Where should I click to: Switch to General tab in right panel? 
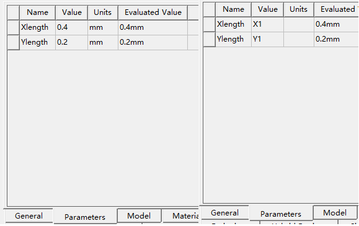pos(224,213)
